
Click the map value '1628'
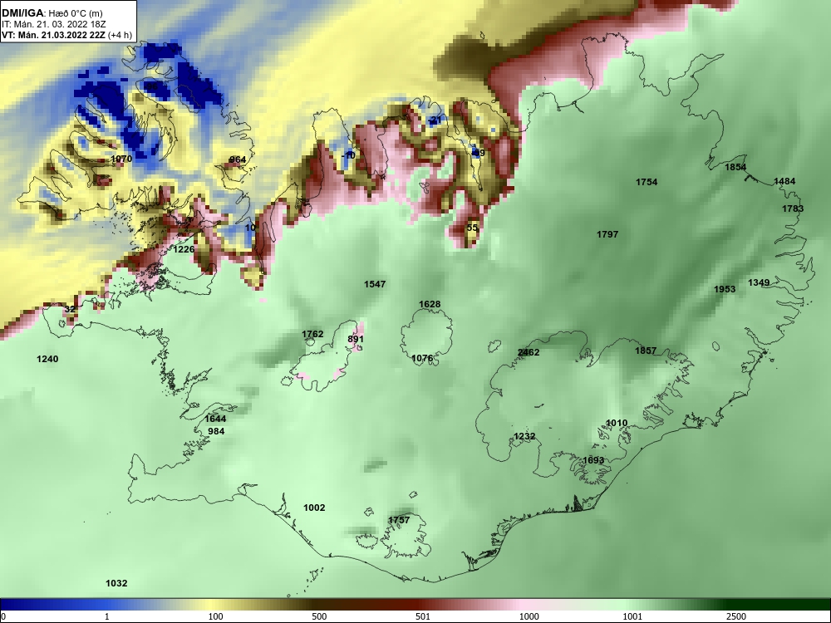click(x=430, y=304)
